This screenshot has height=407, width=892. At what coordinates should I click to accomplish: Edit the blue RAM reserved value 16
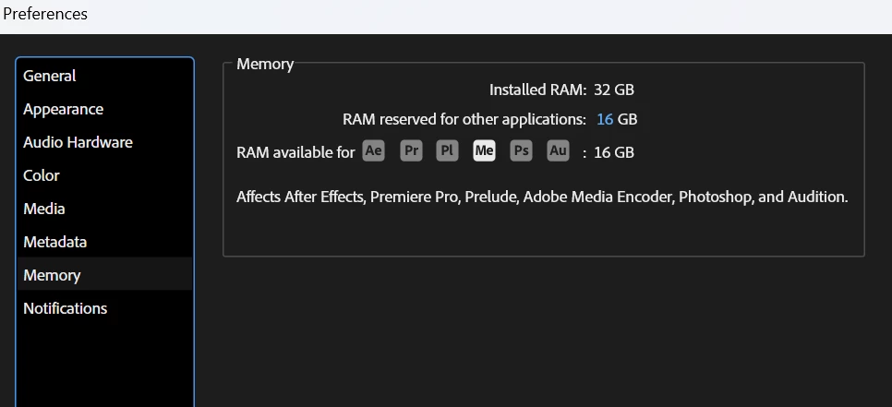point(605,119)
